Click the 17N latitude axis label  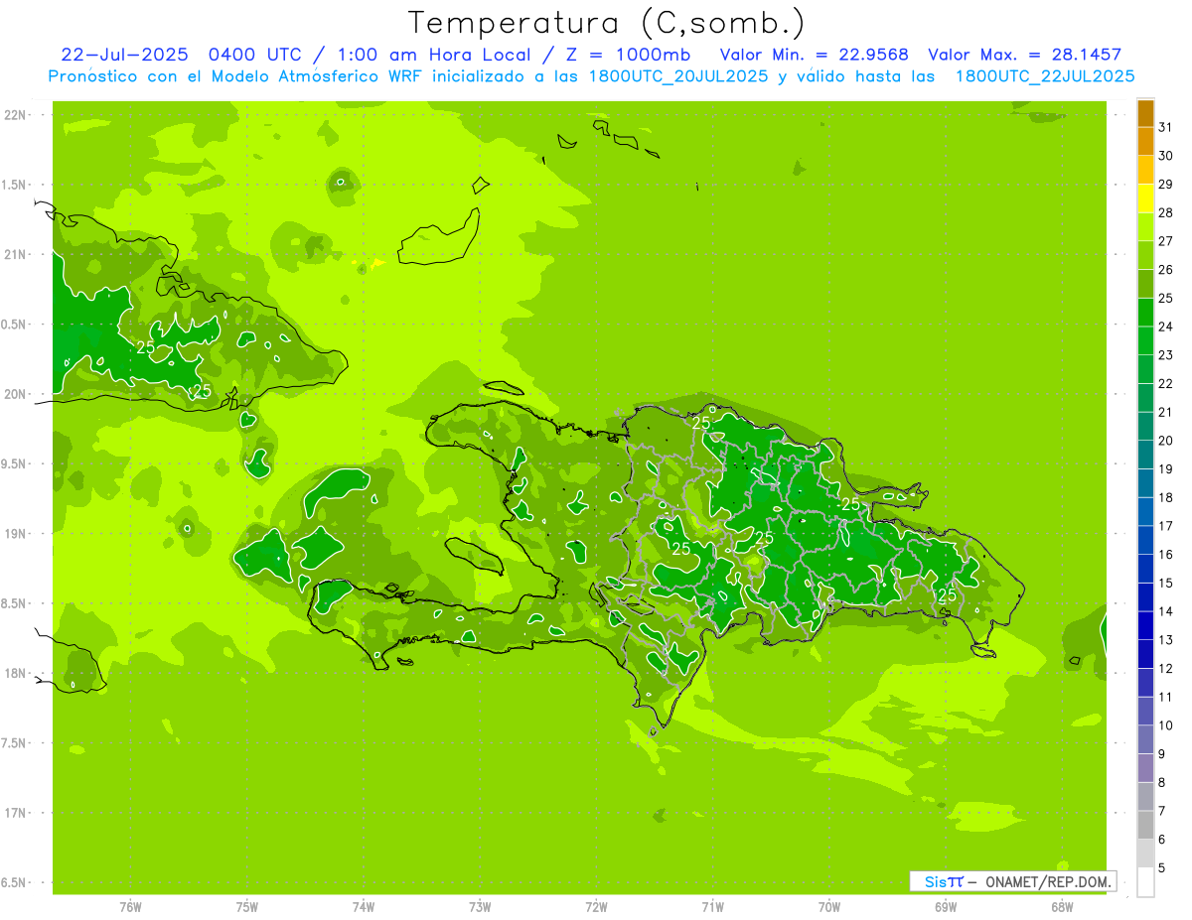click(15, 813)
